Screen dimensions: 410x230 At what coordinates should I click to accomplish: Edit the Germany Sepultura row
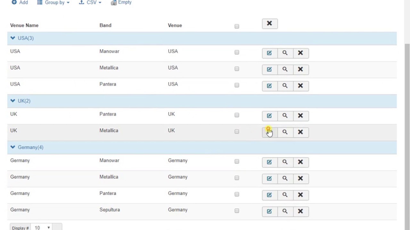pos(269,211)
